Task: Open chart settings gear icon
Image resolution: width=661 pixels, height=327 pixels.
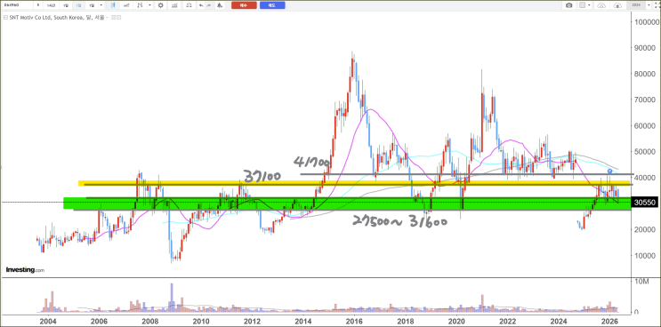Action: (161, 5)
